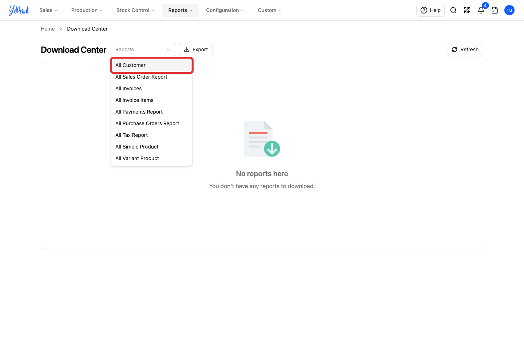Click the YoPrint logo
This screenshot has height=364, width=524.
click(x=19, y=10)
